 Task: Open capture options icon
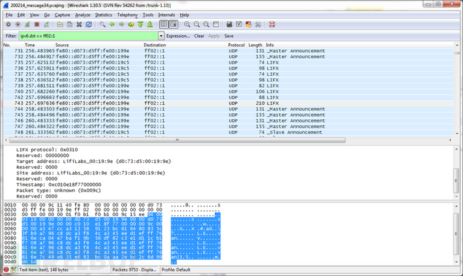17,25
